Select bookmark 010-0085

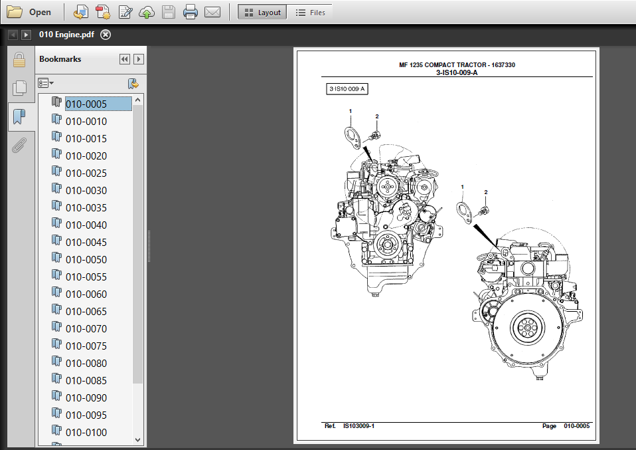(x=86, y=380)
